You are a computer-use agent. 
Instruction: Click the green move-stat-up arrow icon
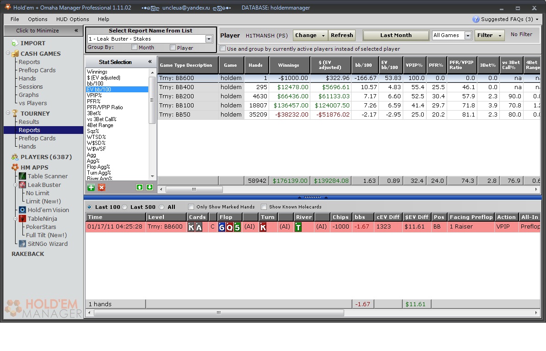pyautogui.click(x=139, y=187)
